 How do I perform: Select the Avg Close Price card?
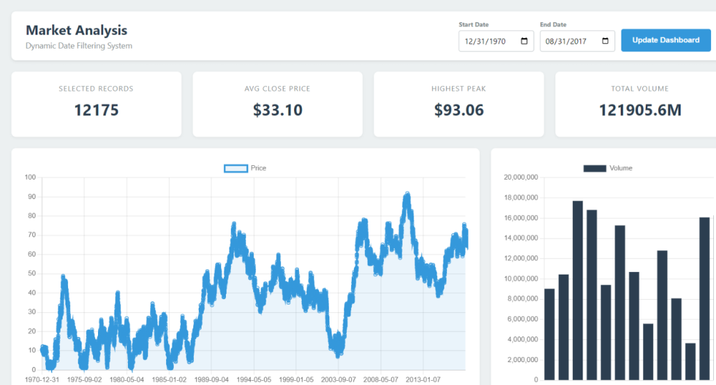[x=277, y=104]
